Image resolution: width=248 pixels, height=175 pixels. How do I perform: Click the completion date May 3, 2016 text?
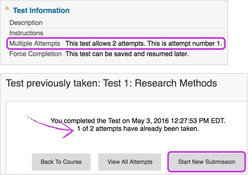(x=166, y=121)
